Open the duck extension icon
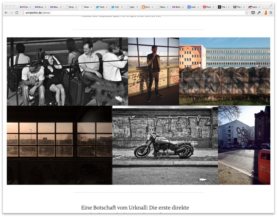This screenshot has height=217, width=277. tap(265, 13)
